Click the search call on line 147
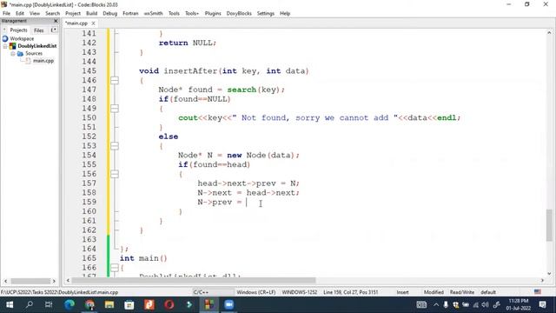This screenshot has height=313, width=556. point(242,90)
